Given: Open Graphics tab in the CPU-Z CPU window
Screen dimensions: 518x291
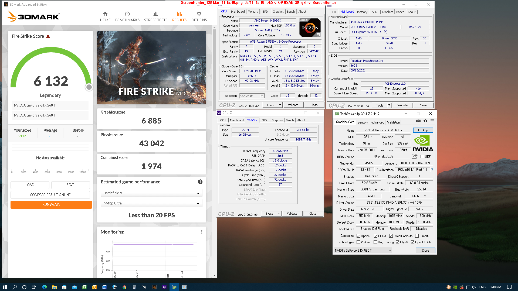Looking at the screenshot, I should pos(278,12).
